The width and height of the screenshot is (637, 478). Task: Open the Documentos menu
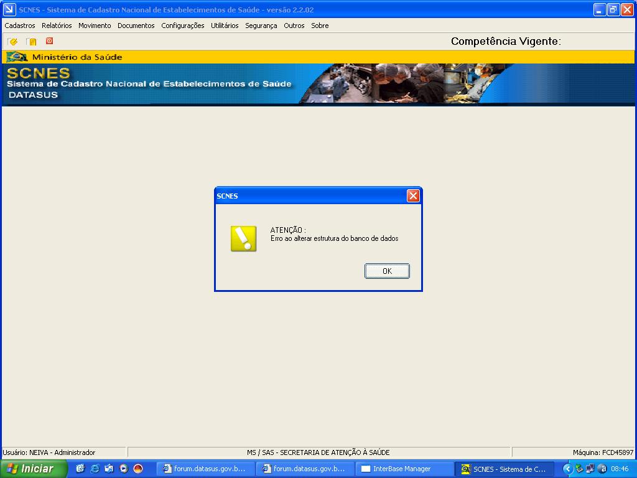[136, 25]
